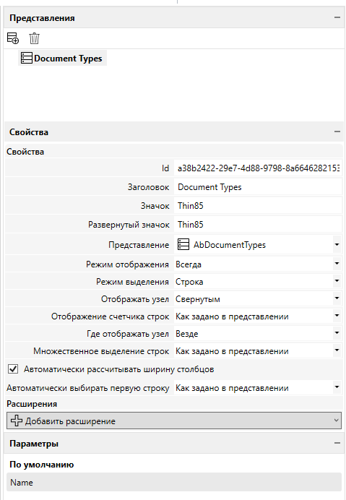Select the Document Types tree item
Image resolution: width=346 pixels, height=500 pixels.
coord(63,59)
